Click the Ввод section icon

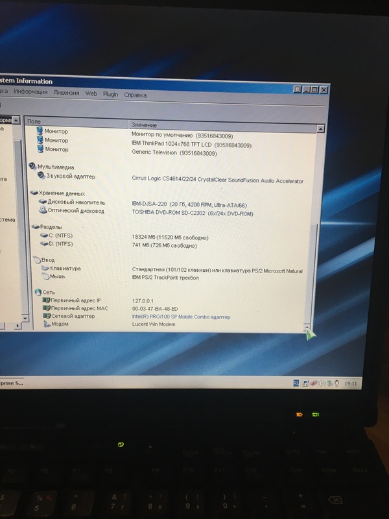pyautogui.click(x=37, y=260)
